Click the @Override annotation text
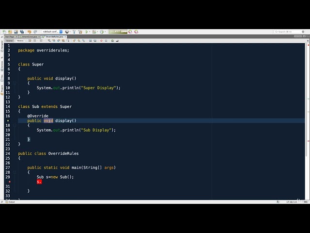Image resolution: width=310 pixels, height=233 pixels. pos(38,116)
